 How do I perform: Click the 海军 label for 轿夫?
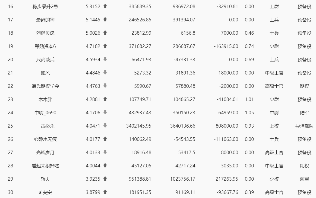[304, 179]
